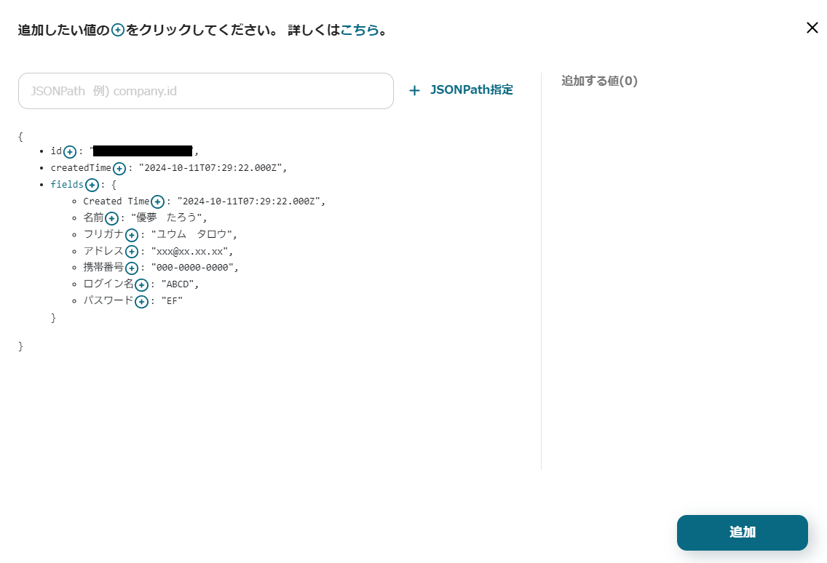Select the password value "EF"

[x=172, y=301]
